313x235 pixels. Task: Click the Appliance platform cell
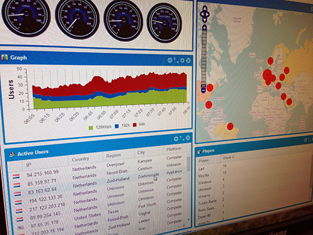coord(175,172)
